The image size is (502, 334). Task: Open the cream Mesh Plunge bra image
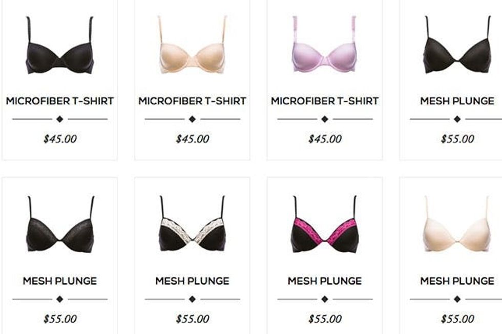coord(457,225)
